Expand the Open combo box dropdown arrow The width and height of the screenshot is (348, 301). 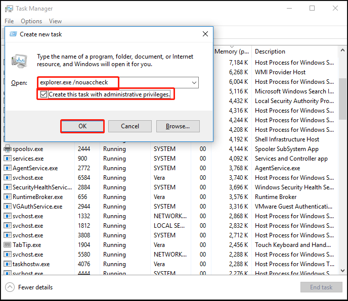tap(194, 83)
